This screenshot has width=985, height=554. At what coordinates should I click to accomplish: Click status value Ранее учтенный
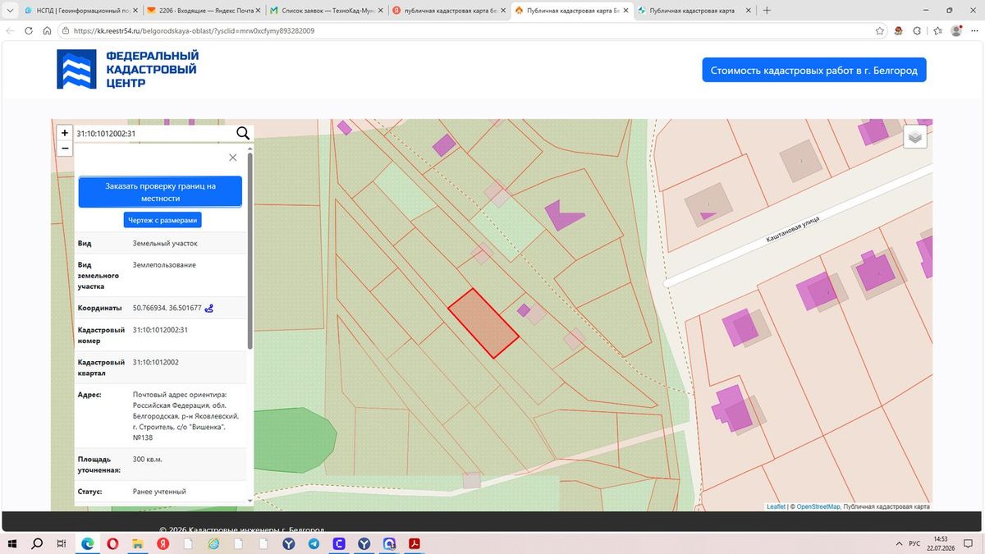tap(159, 492)
